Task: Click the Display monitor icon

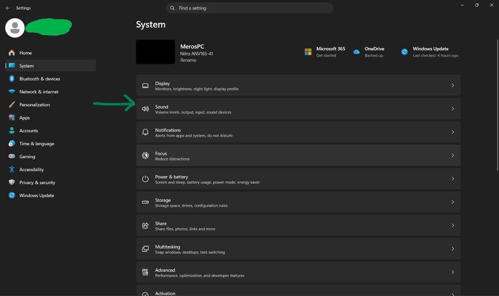Action: tap(145, 86)
